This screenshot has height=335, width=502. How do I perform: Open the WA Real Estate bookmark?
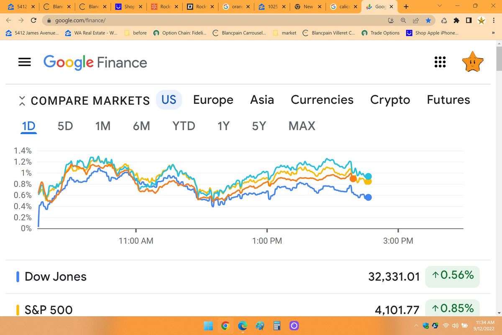pos(91,33)
